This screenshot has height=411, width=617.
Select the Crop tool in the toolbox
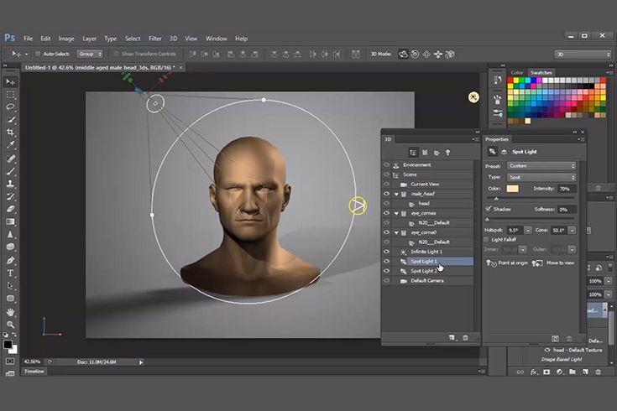pyautogui.click(x=11, y=133)
